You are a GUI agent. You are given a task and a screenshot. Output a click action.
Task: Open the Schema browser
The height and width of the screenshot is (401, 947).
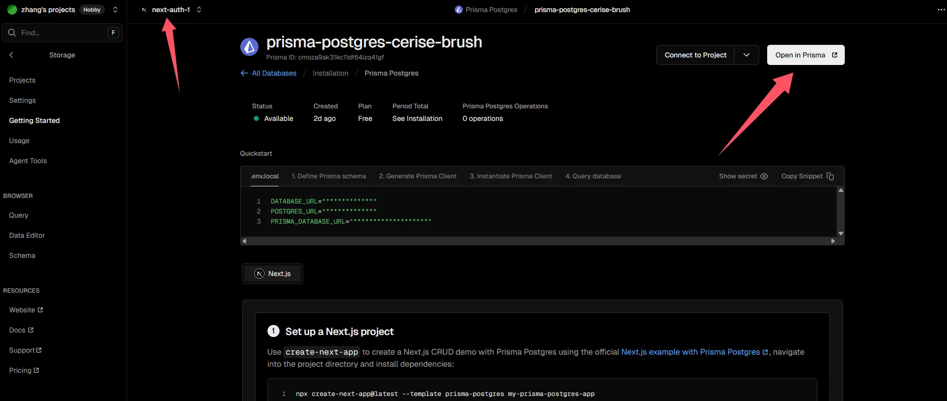click(x=22, y=255)
